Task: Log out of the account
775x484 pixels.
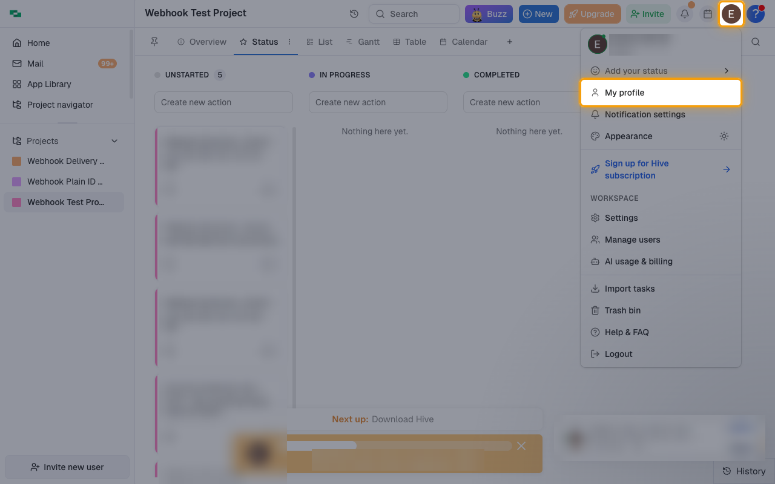Action: (661, 354)
